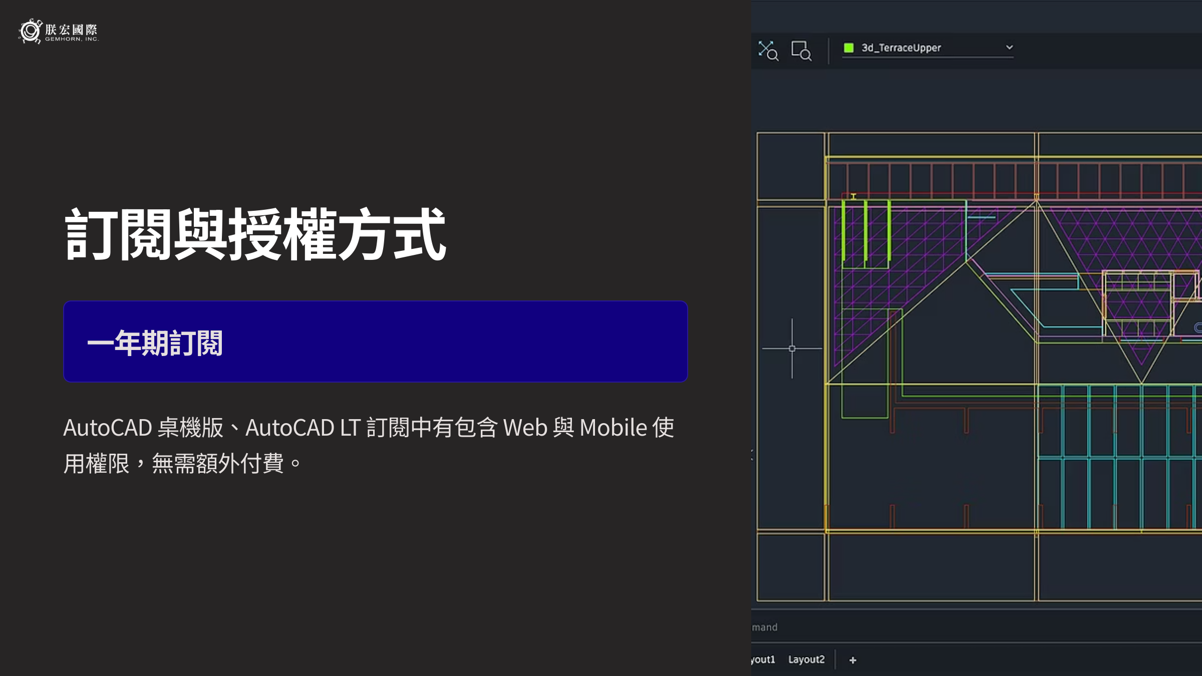Viewport: 1202px width, 676px height.
Task: Click the 一年期訂閱 blue banner
Action: [x=375, y=342]
